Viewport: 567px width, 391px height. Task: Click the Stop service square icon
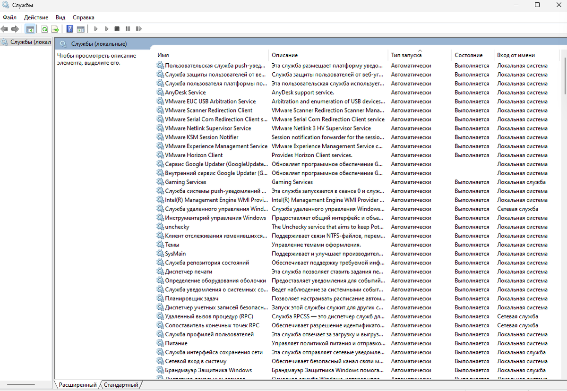point(117,29)
